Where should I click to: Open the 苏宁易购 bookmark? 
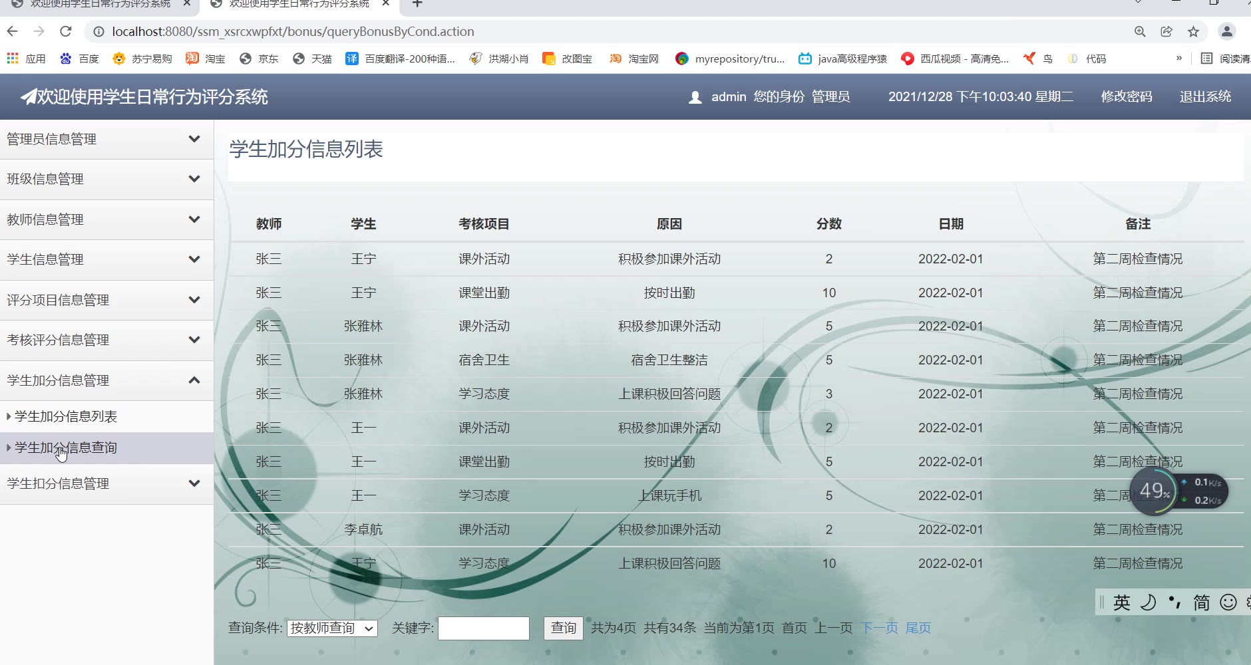point(142,59)
